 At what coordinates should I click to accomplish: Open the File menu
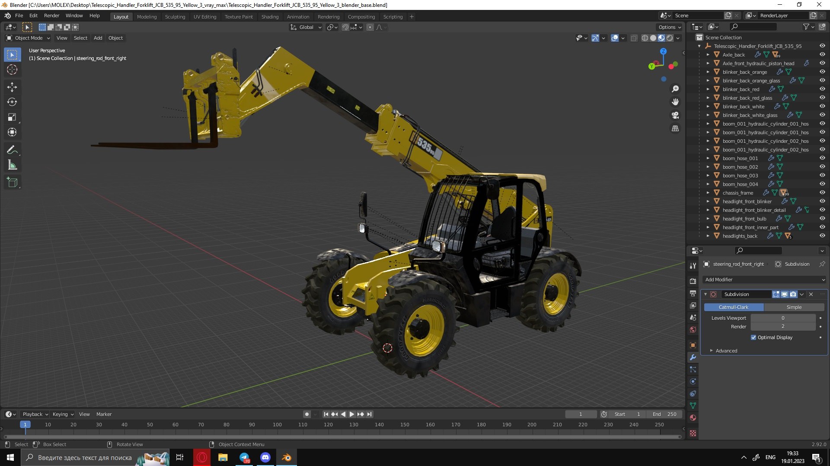point(19,16)
